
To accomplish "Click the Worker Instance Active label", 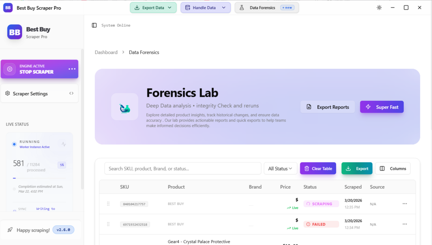I will coord(35,147).
